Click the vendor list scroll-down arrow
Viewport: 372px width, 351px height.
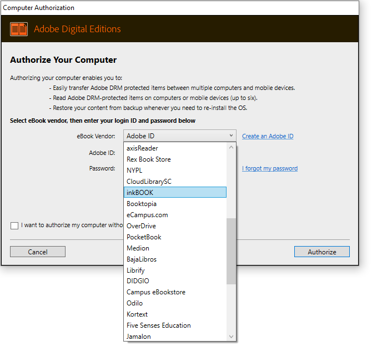(x=232, y=337)
